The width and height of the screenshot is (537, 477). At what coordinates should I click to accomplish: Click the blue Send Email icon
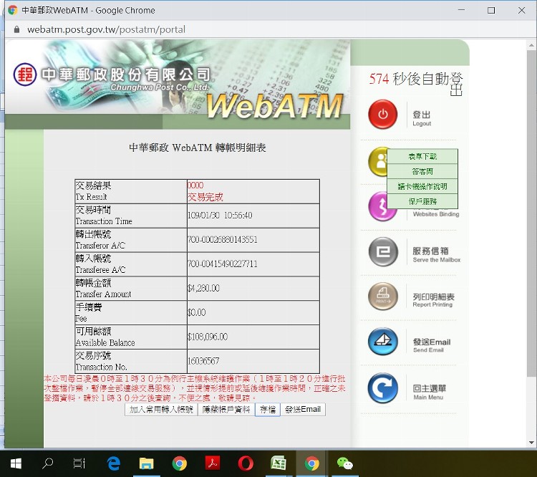coord(383,342)
